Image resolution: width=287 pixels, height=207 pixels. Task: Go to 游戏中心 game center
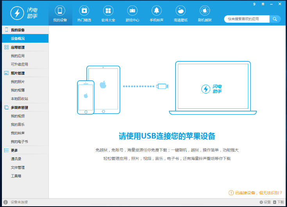pyautogui.click(x=133, y=14)
